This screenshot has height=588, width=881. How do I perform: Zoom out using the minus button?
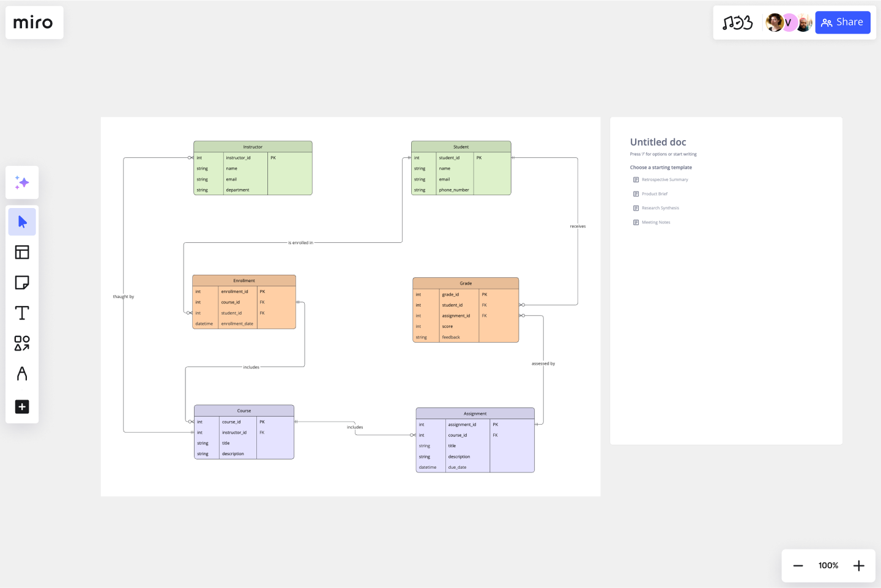[x=798, y=565]
